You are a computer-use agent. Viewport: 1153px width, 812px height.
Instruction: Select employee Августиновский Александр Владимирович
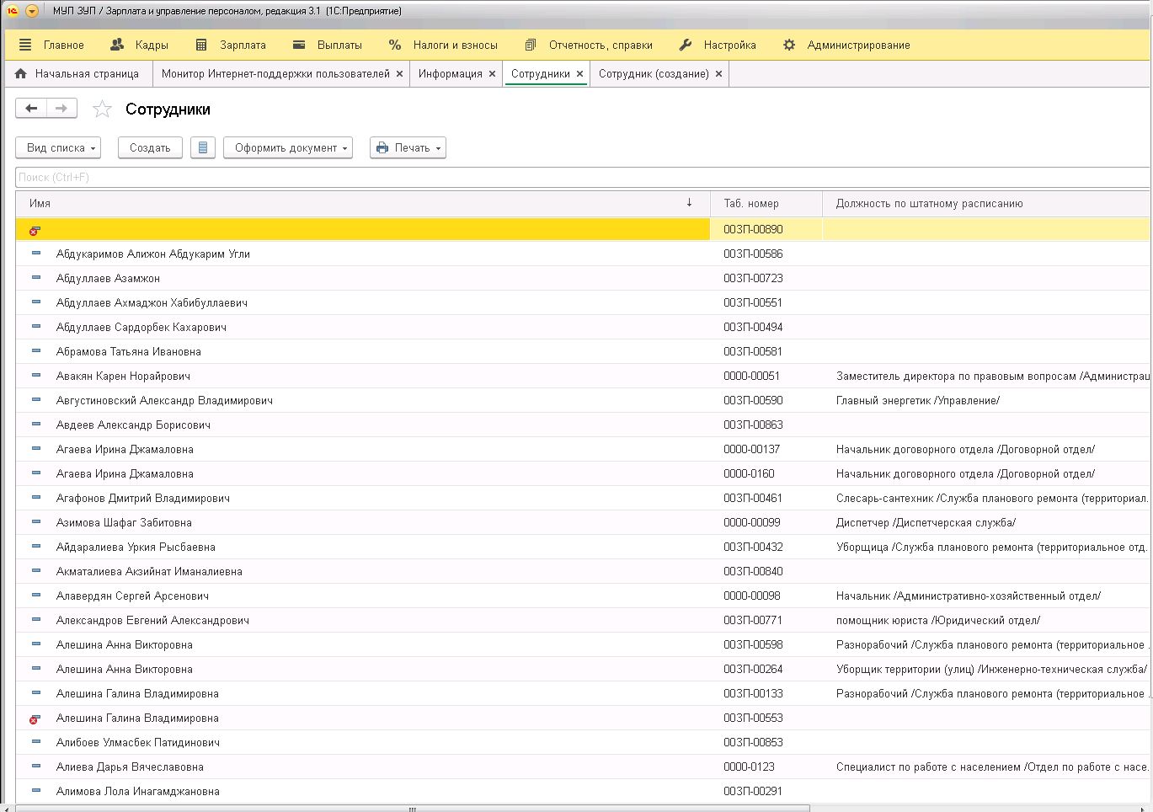tap(164, 400)
